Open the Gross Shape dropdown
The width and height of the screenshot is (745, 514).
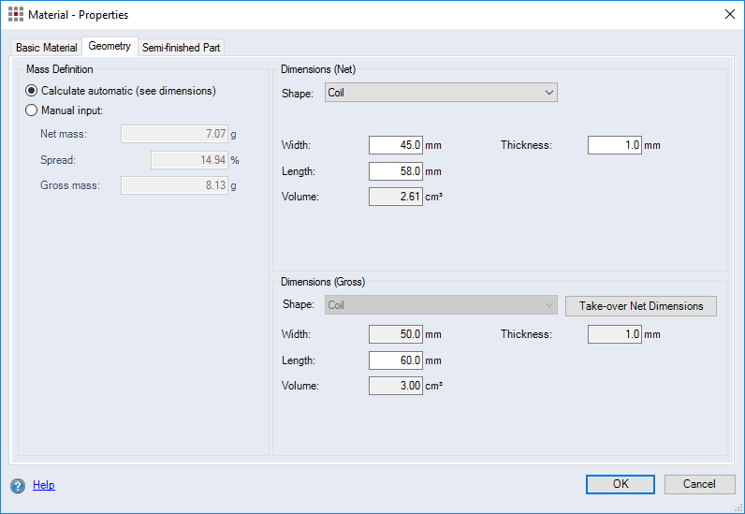point(441,305)
